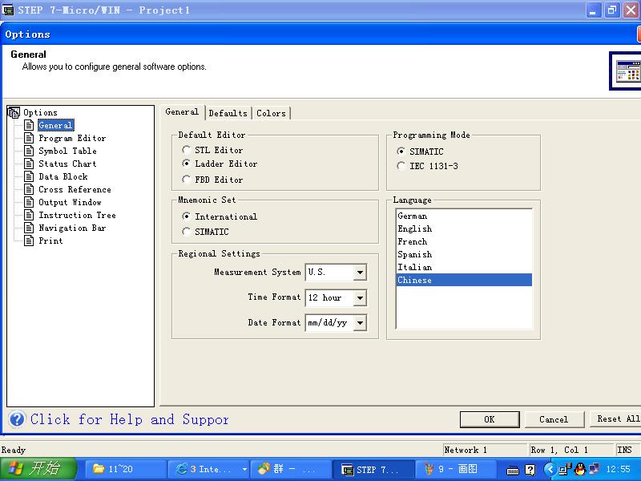Switch to the 11~20 folder taskbar item
This screenshot has width=641, height=481.
[x=126, y=469]
